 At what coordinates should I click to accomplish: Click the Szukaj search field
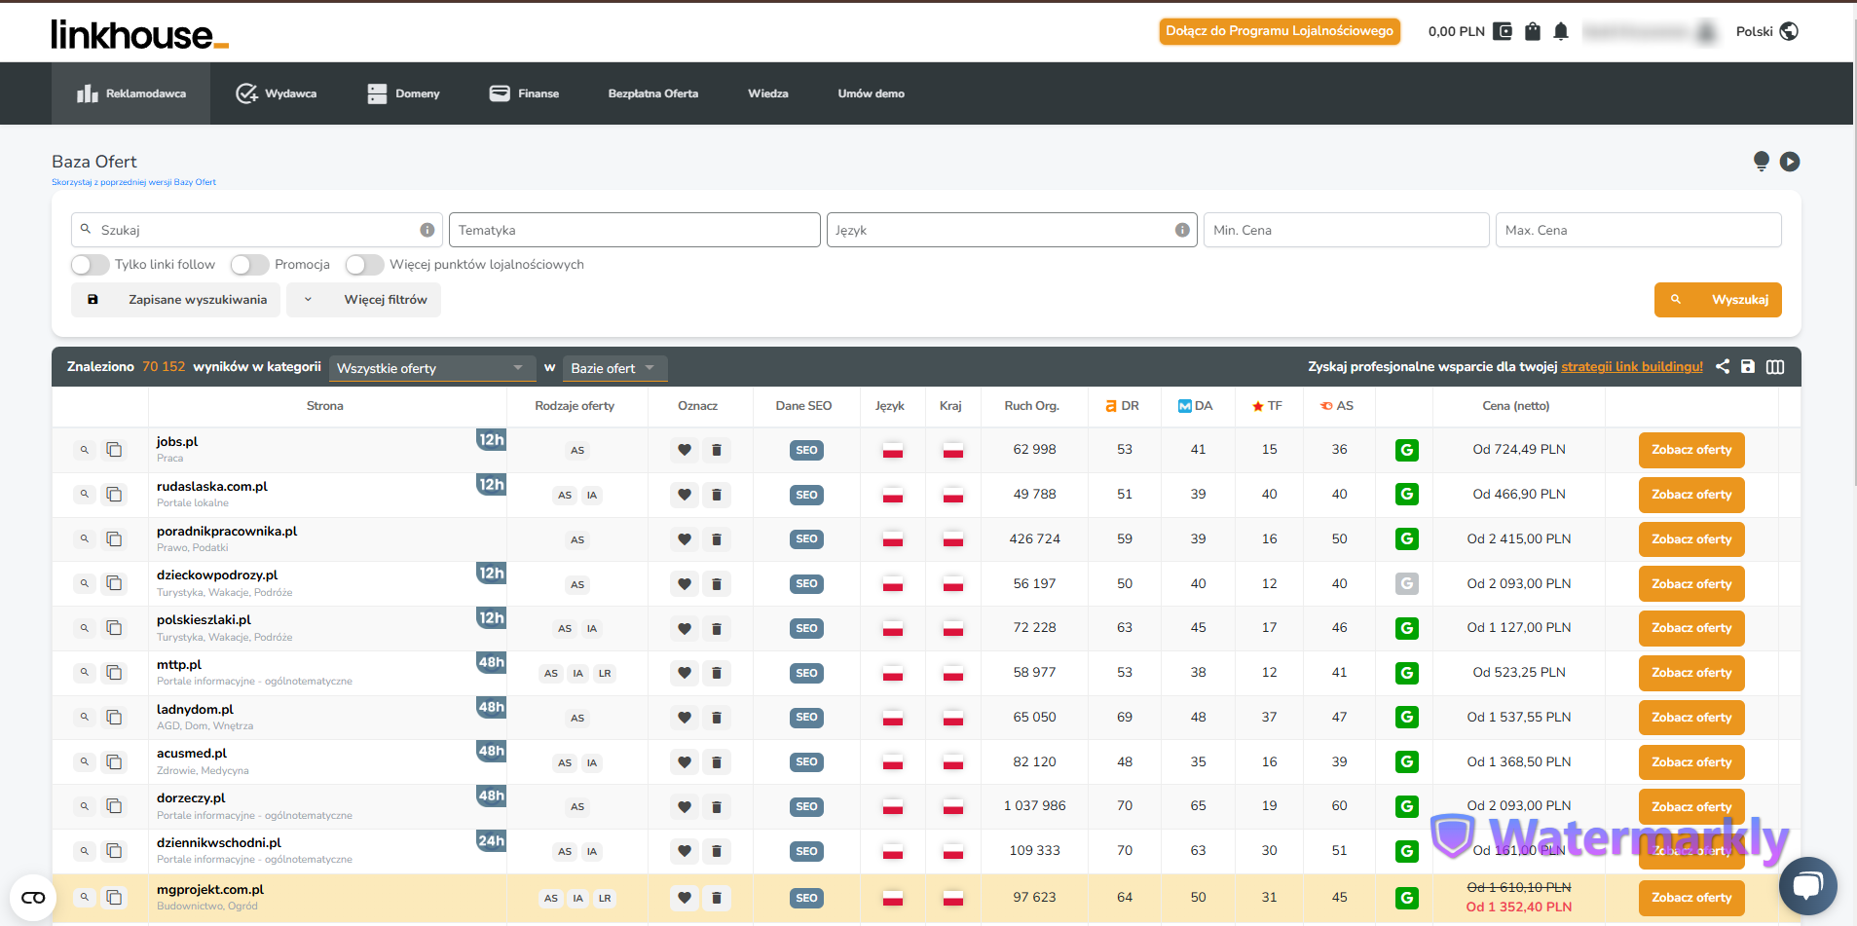(257, 230)
